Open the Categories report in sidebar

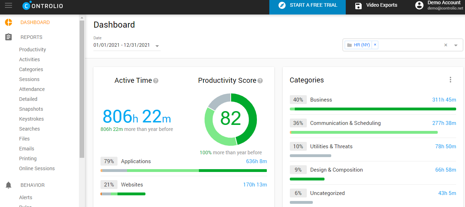coord(31,69)
